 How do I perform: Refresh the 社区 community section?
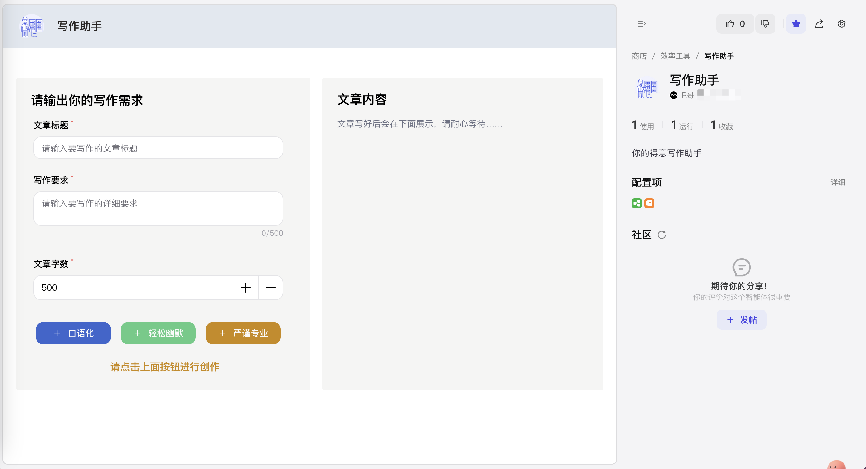[662, 235]
